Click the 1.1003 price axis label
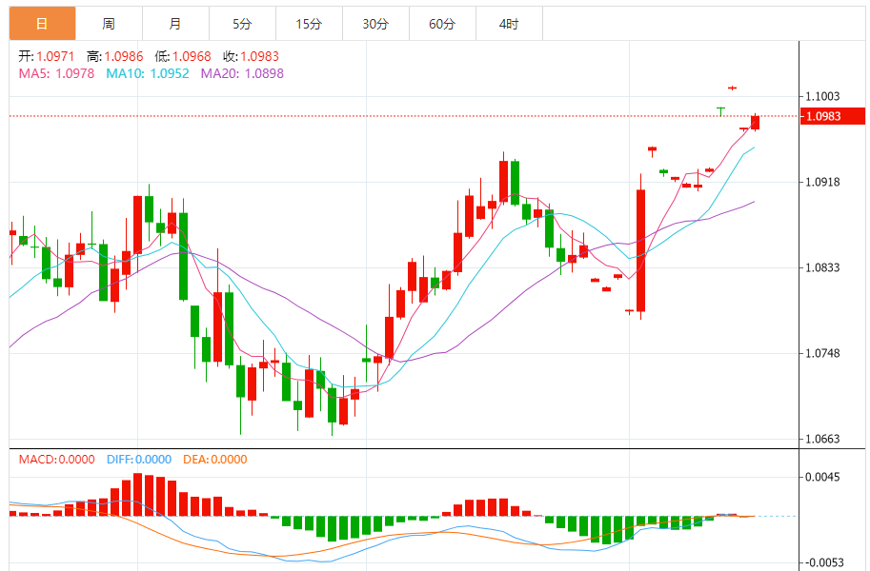The image size is (870, 571). 823,96
